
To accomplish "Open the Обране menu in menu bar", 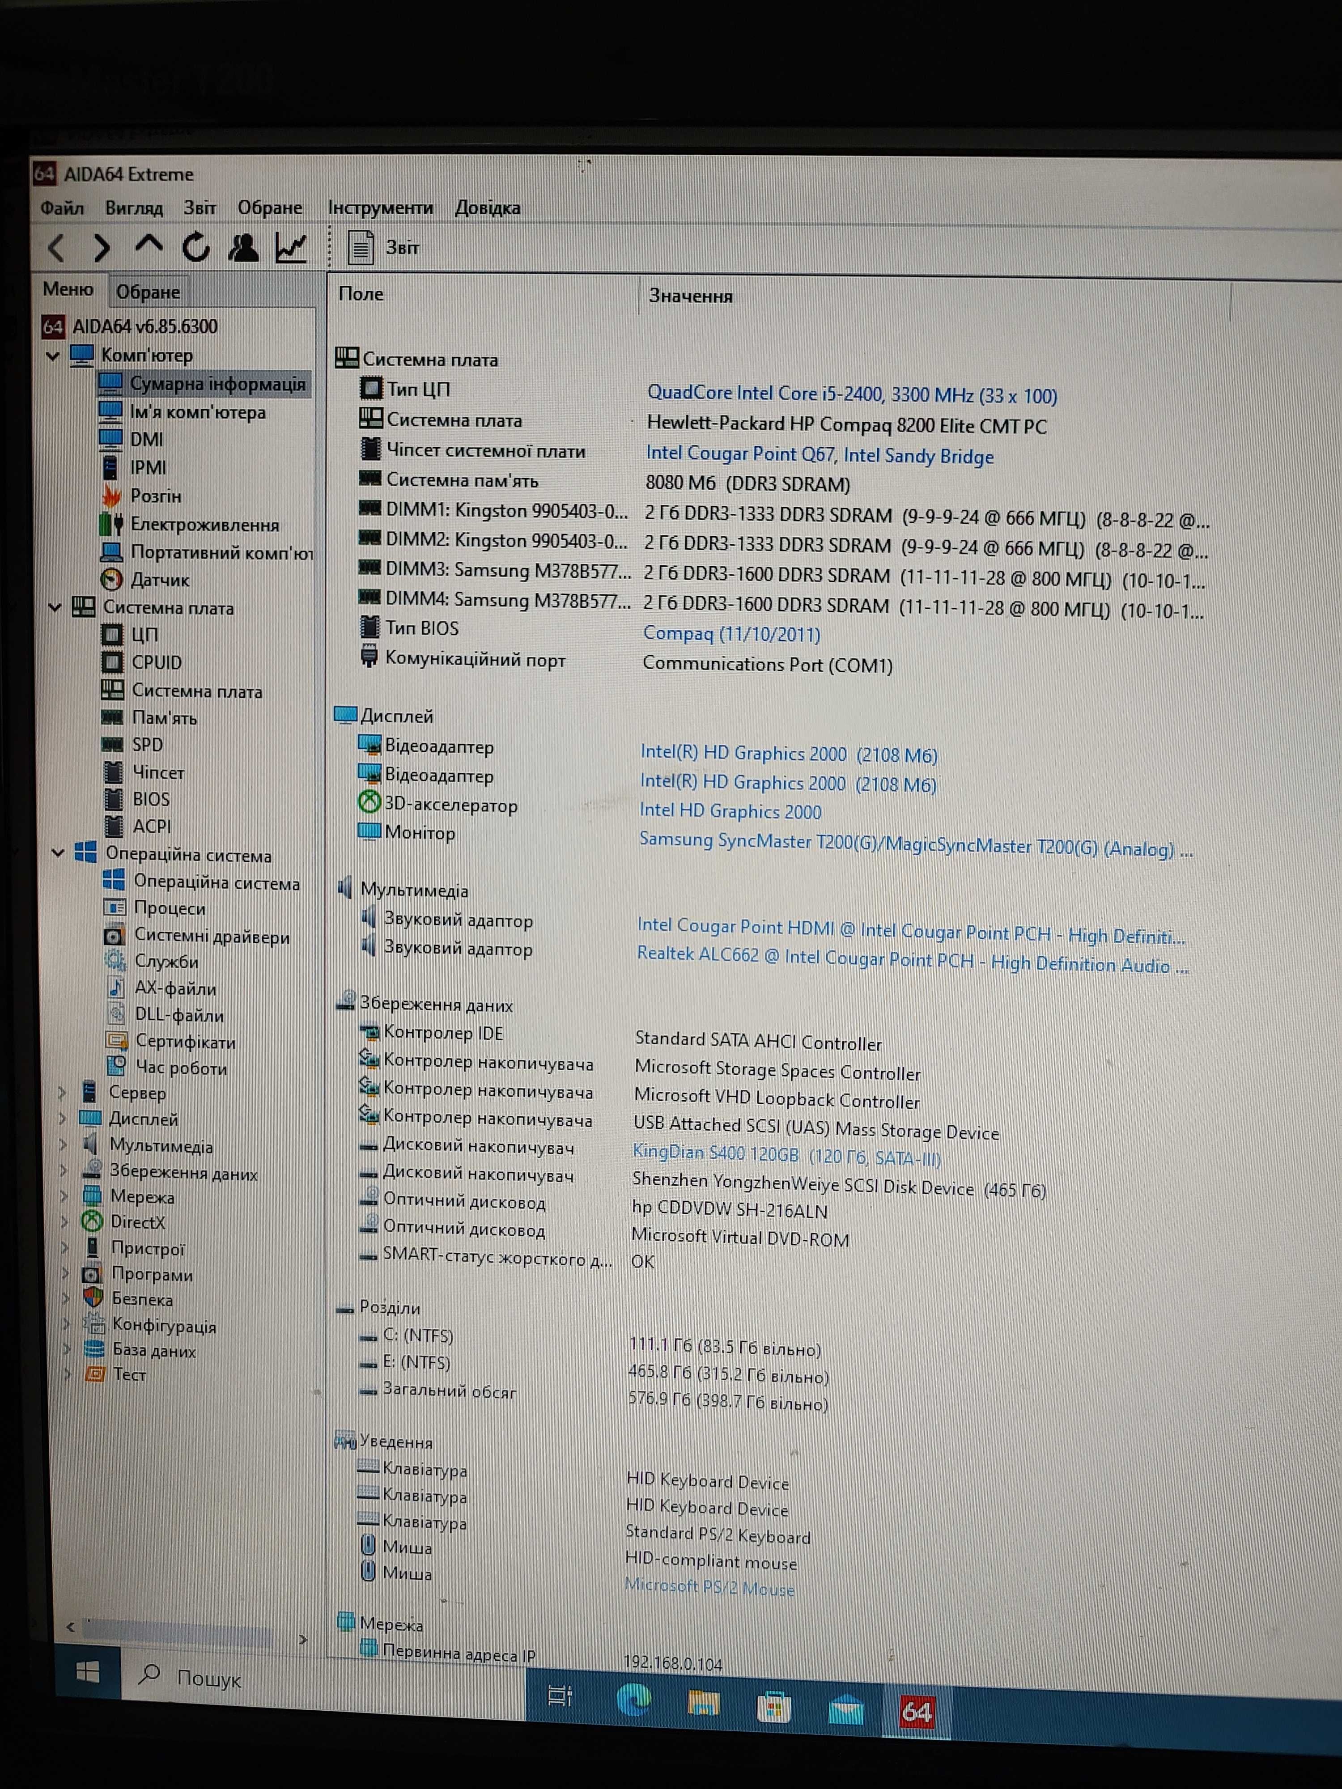I will click(269, 208).
